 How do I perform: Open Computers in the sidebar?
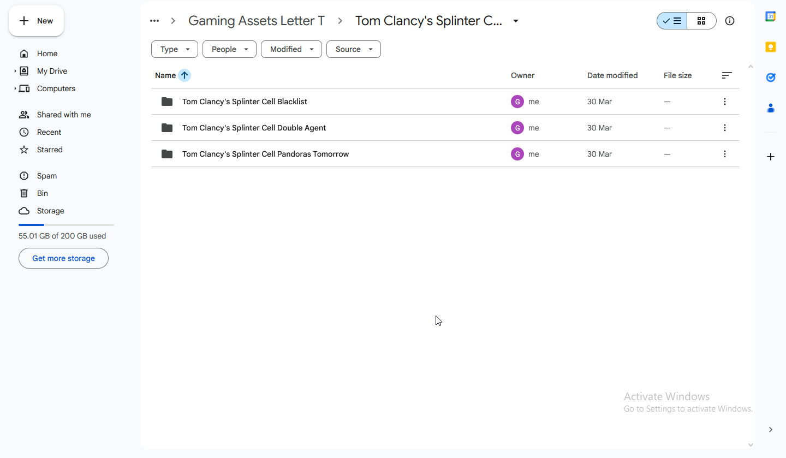pos(56,88)
